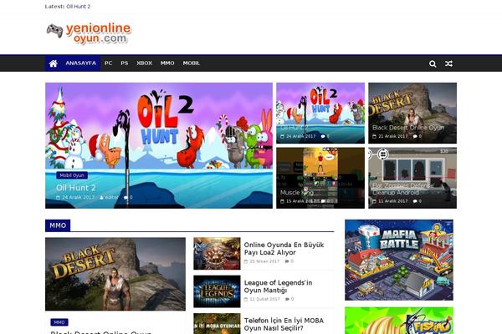Go to the MOBIL menu item
This screenshot has height=334, width=502.
191,63
